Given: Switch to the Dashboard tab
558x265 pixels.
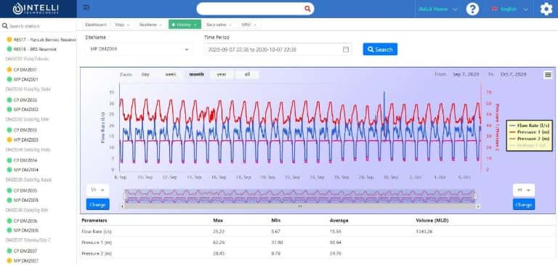Looking at the screenshot, I should tap(96, 25).
